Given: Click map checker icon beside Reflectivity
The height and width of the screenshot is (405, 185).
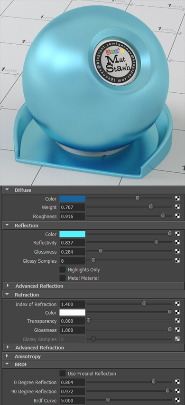Looking at the screenshot, I should pyautogui.click(x=177, y=243).
